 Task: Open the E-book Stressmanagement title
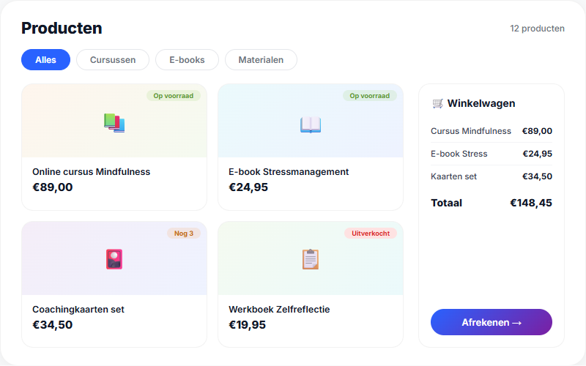coord(289,172)
